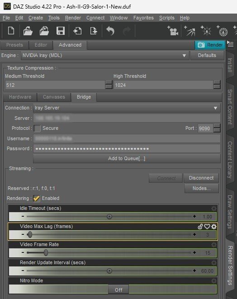Click the fourth create-light gauge icon
The height and width of the screenshot is (299, 237).
click(x=223, y=31)
